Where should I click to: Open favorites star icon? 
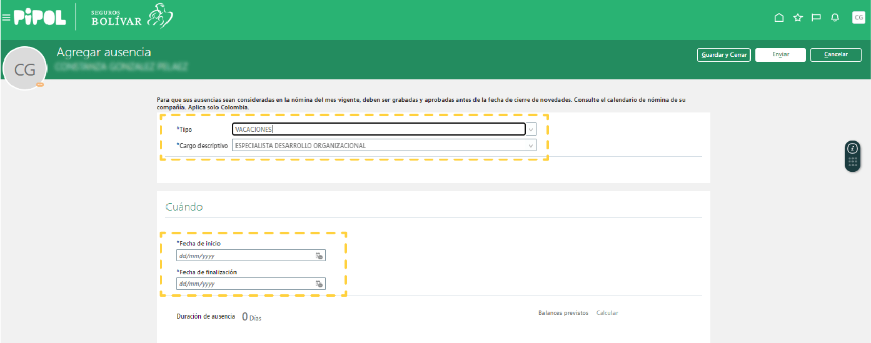798,17
